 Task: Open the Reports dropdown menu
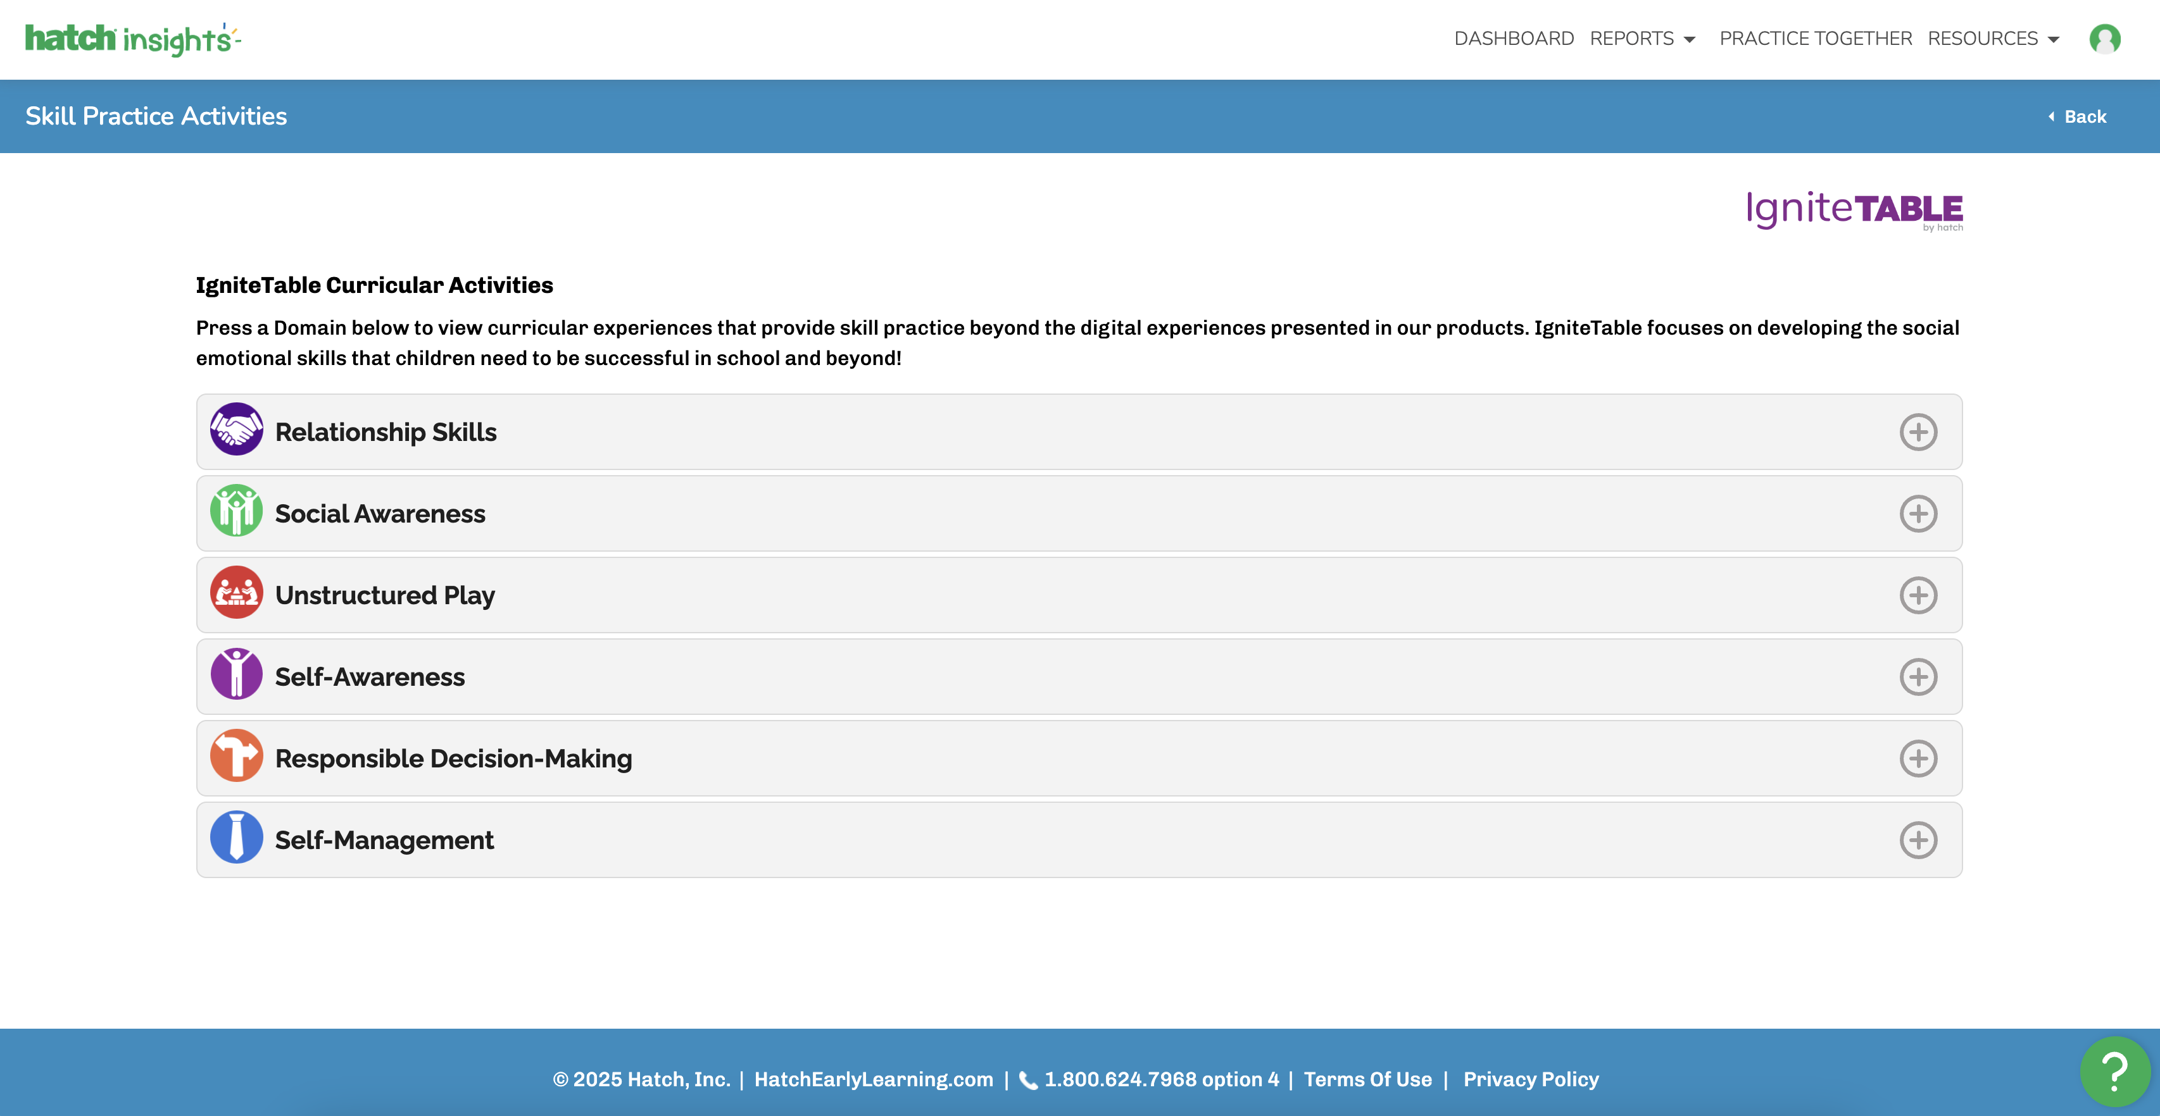[1643, 39]
